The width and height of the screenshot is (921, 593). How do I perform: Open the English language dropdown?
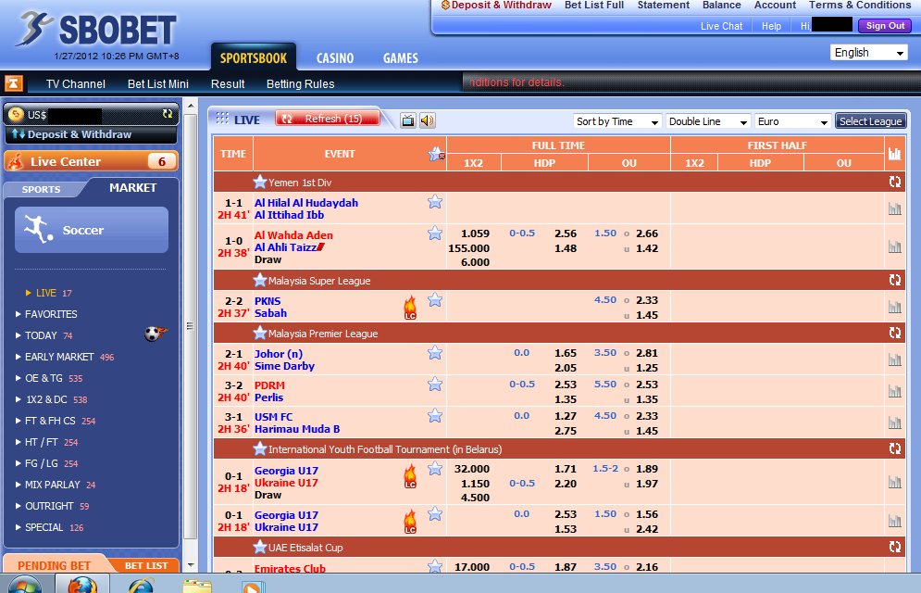point(869,52)
